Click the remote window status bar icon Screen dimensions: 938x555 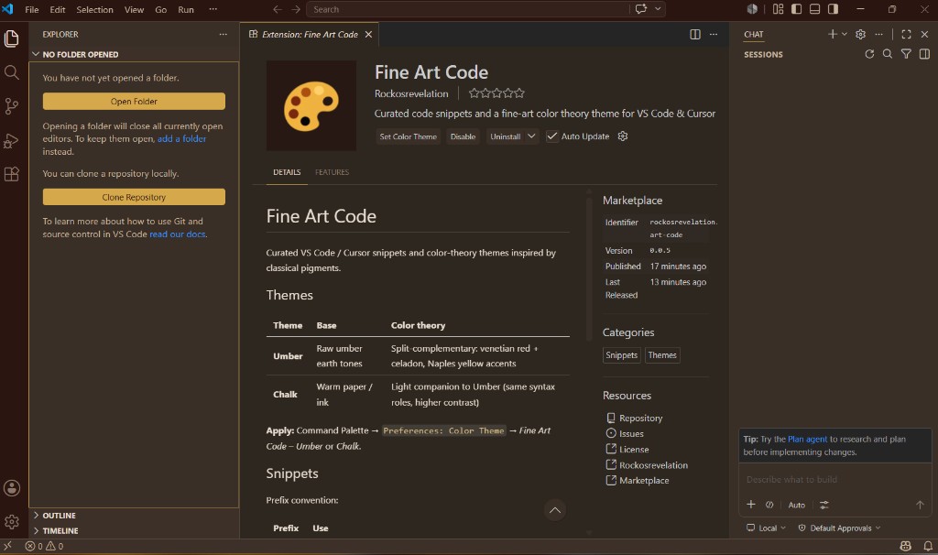[7, 546]
